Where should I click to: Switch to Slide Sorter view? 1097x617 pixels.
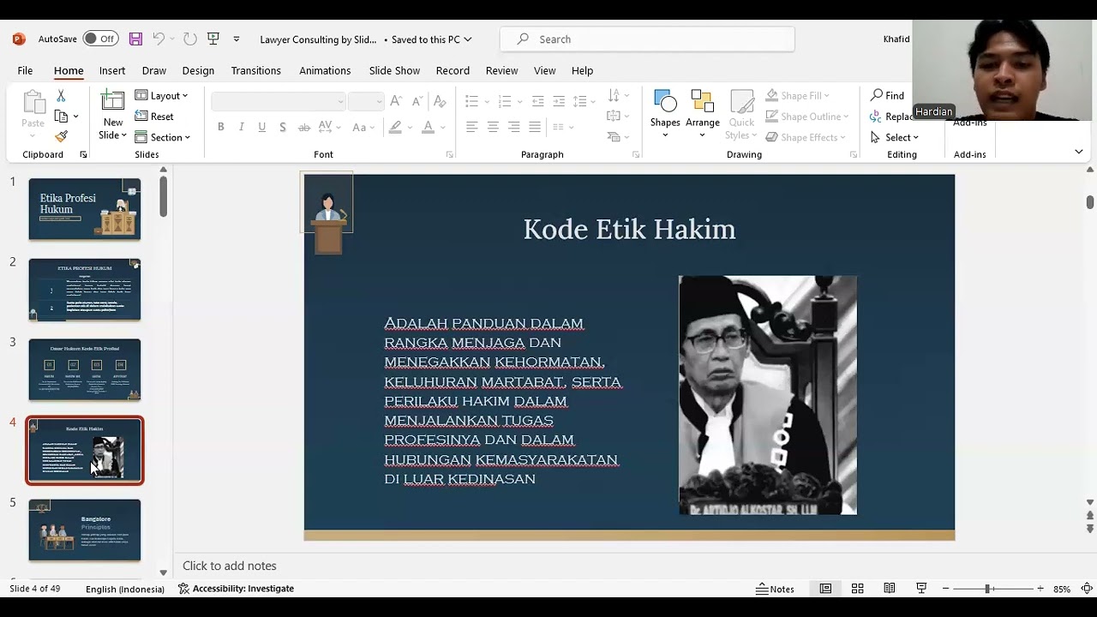(x=857, y=589)
